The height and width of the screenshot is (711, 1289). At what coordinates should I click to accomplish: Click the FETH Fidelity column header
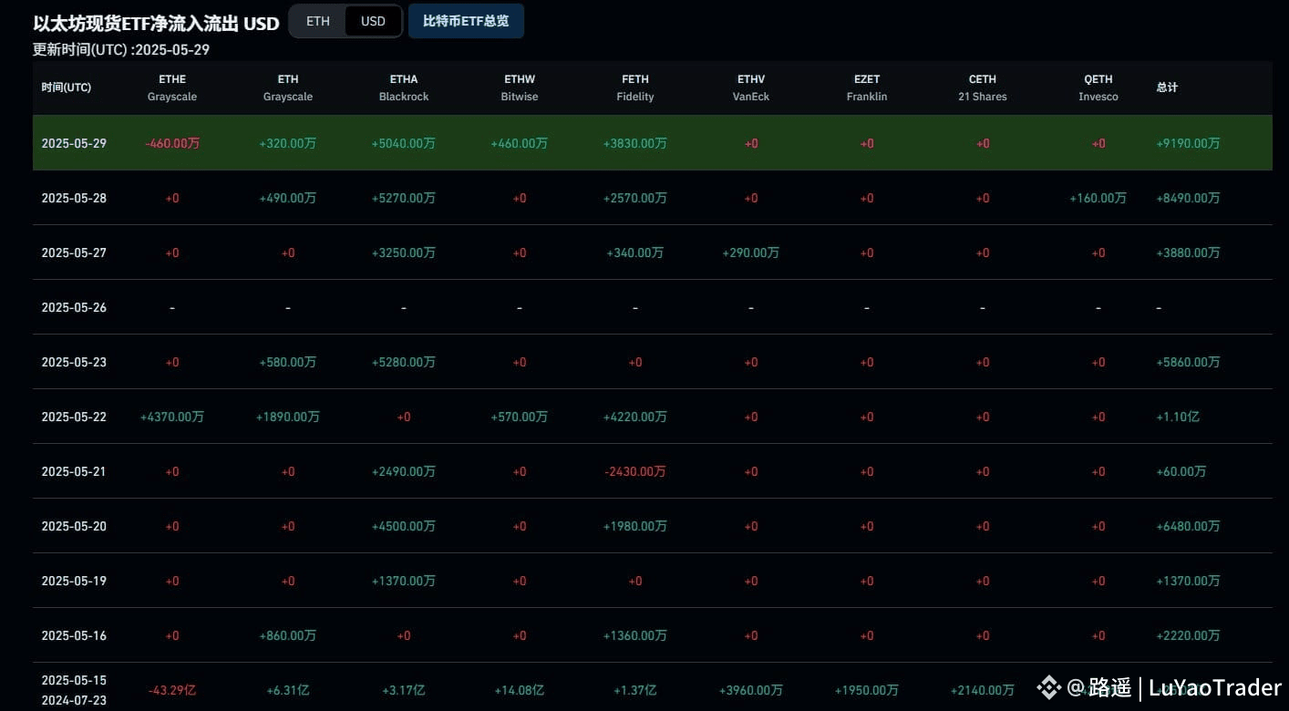click(x=635, y=88)
